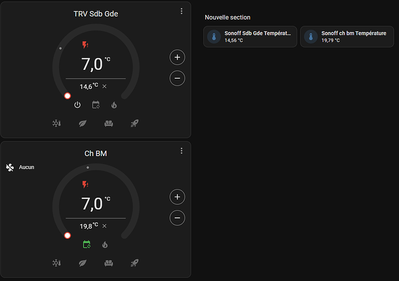Open Sonoff ch bm Température sensor tile
Screen dimensions: 399x281
(x=347, y=36)
